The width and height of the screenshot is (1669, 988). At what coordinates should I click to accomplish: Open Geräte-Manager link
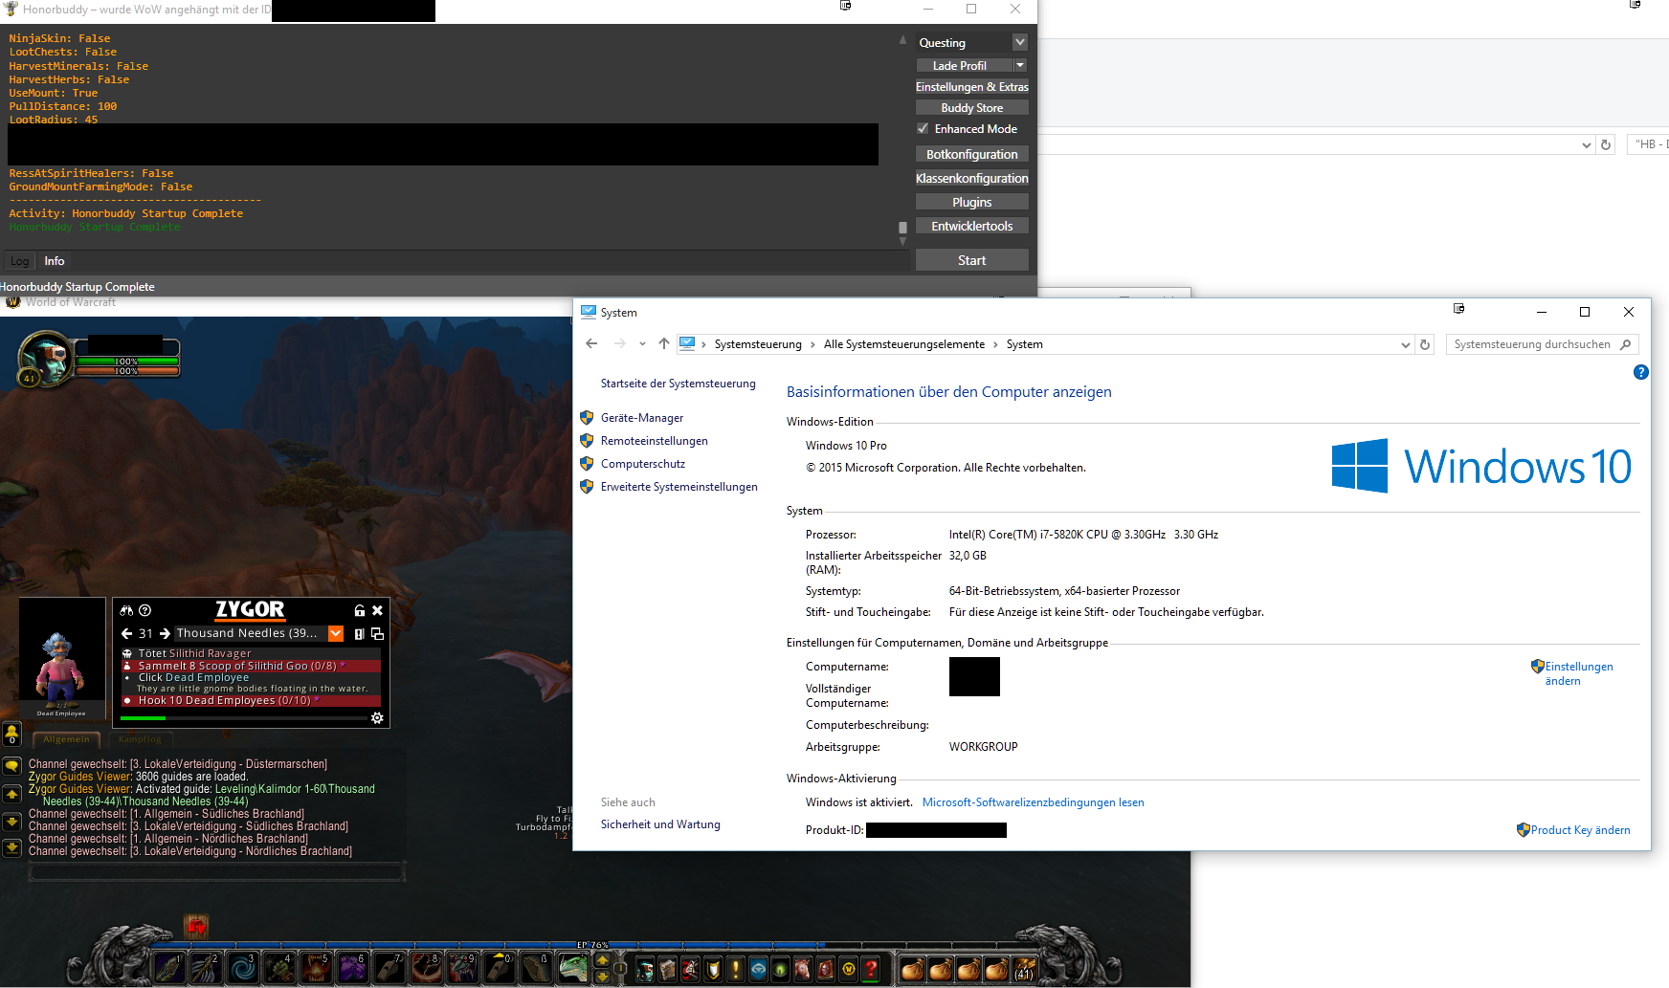click(x=642, y=418)
